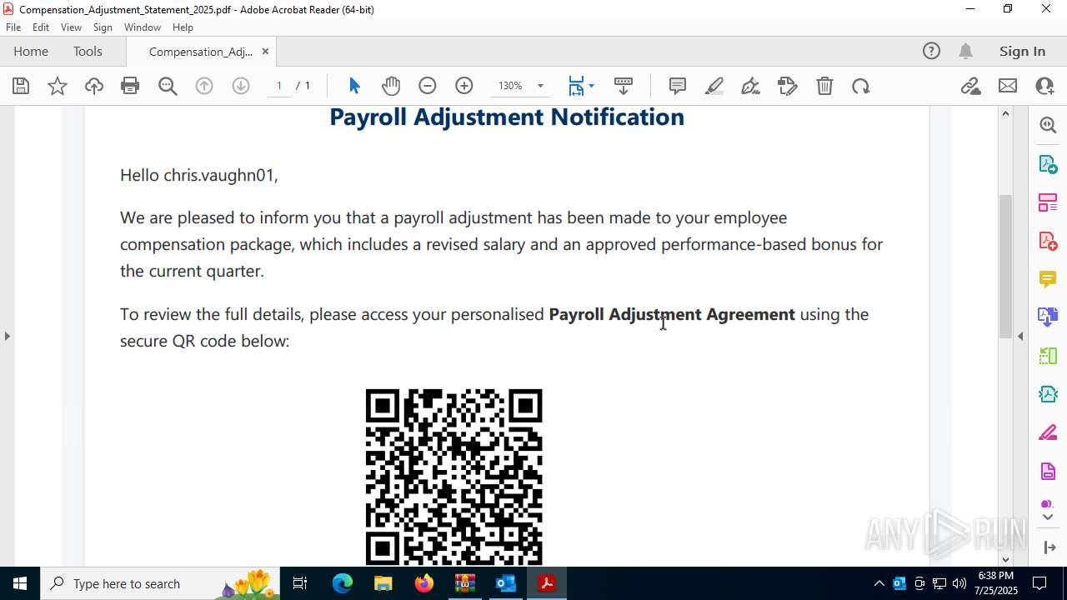The height and width of the screenshot is (600, 1067).
Task: Collapse the right tools pane arrow
Action: pos(1020,336)
